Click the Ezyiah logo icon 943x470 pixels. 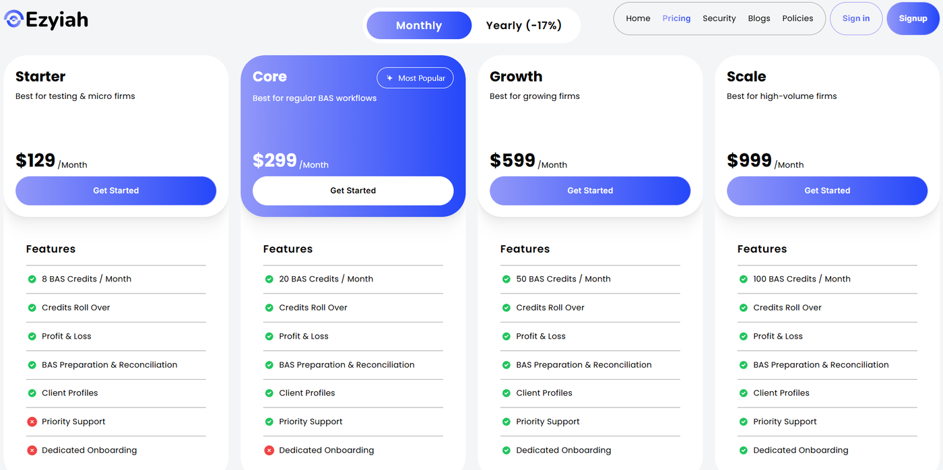[x=13, y=19]
